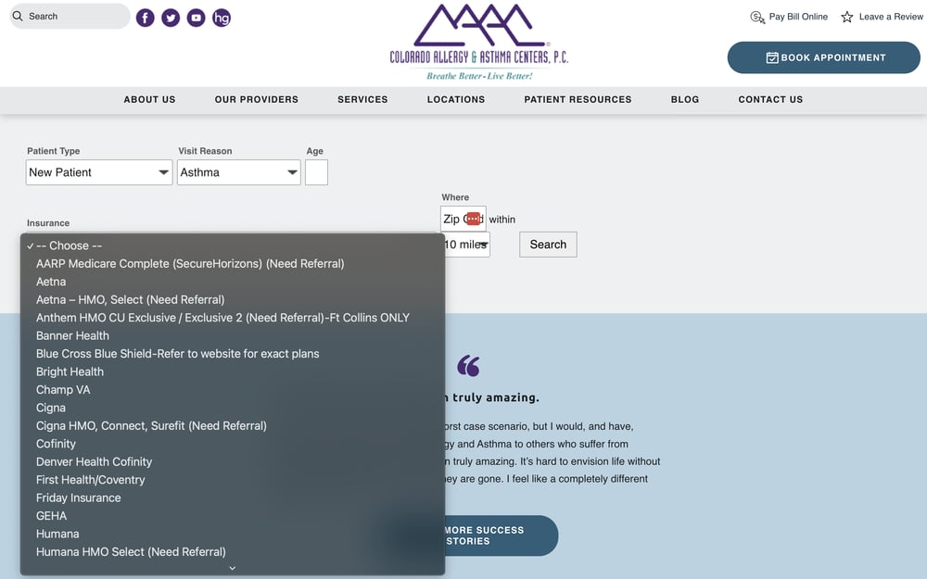
Task: Open the Pay Bill Online link
Action: 798,17
